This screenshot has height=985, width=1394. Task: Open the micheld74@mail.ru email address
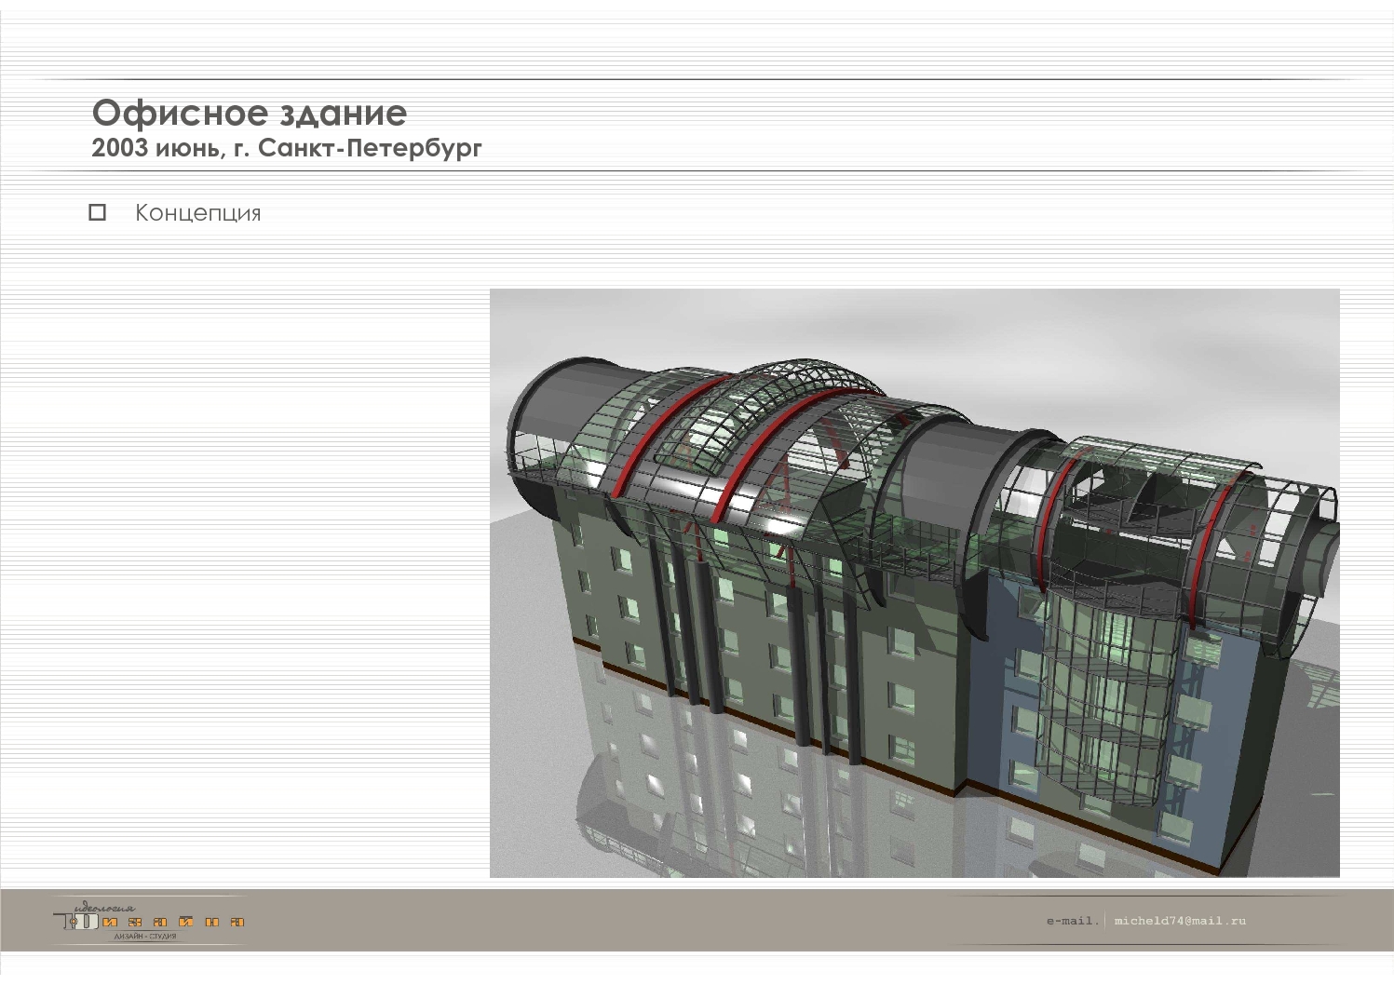pos(1180,921)
